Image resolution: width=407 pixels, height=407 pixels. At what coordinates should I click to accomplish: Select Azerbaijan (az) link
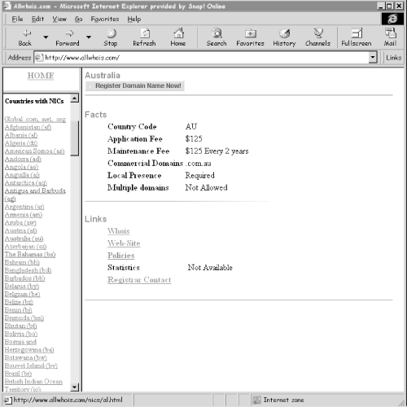pos(25,246)
